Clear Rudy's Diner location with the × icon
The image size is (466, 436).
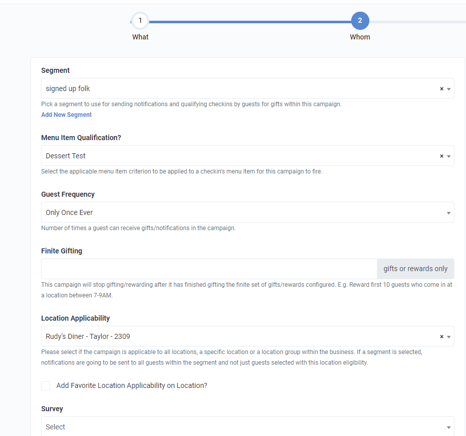(442, 336)
